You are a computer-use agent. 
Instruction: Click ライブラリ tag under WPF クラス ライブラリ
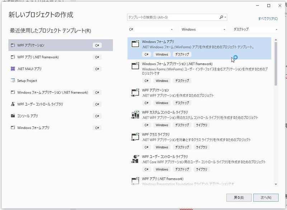coord(202,147)
